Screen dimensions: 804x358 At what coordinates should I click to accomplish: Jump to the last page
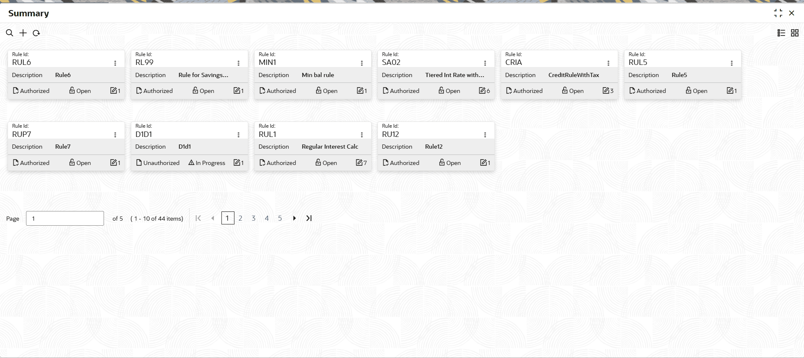point(309,218)
